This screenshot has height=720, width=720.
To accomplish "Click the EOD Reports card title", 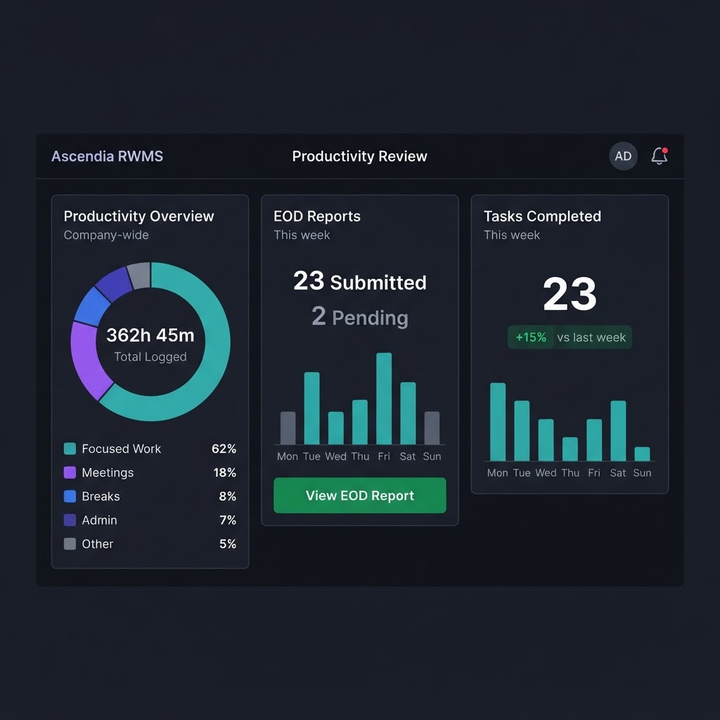I will (317, 217).
